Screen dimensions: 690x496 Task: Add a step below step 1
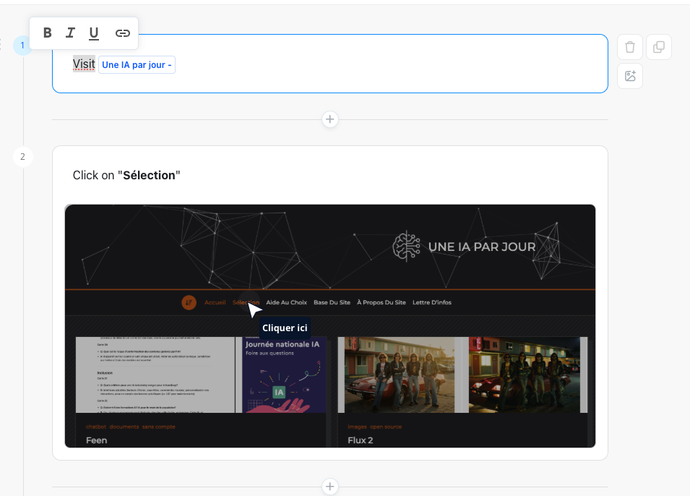click(330, 119)
